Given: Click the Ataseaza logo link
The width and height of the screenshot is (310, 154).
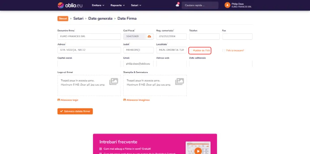Looking at the screenshot, I should tap(68, 100).
